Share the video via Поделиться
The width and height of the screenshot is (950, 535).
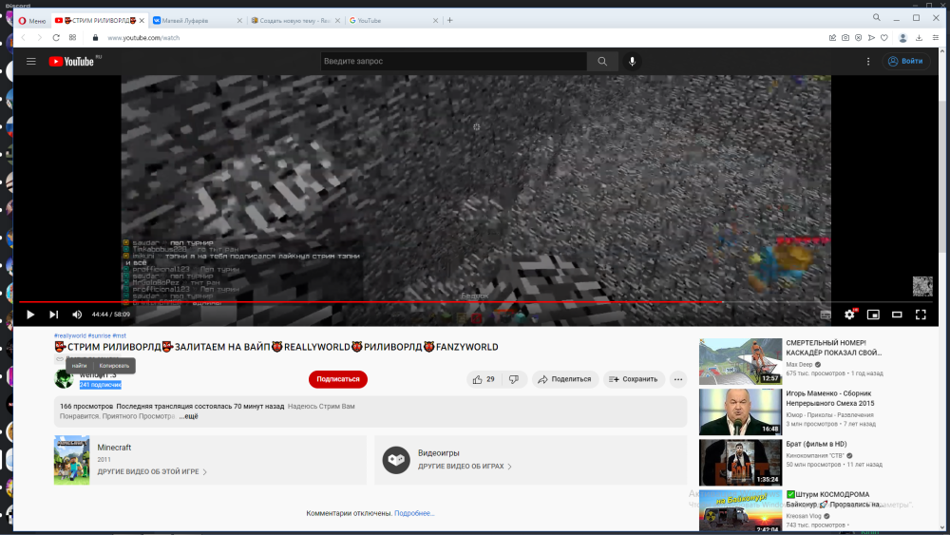pos(564,379)
